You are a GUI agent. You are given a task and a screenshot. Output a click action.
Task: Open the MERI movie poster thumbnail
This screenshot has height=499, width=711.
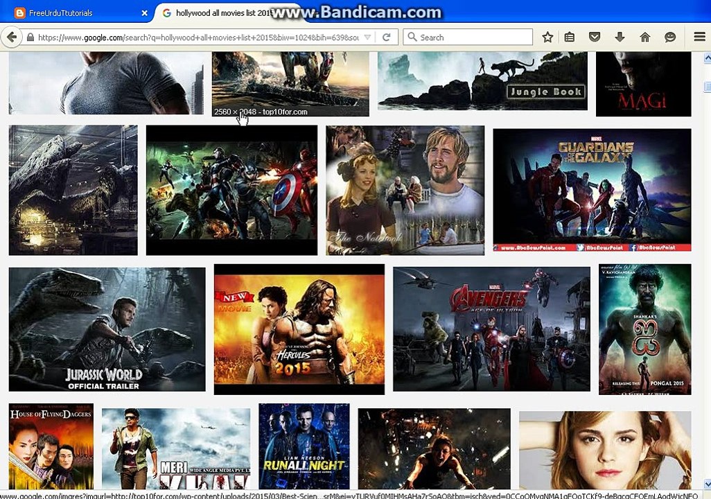point(176,448)
